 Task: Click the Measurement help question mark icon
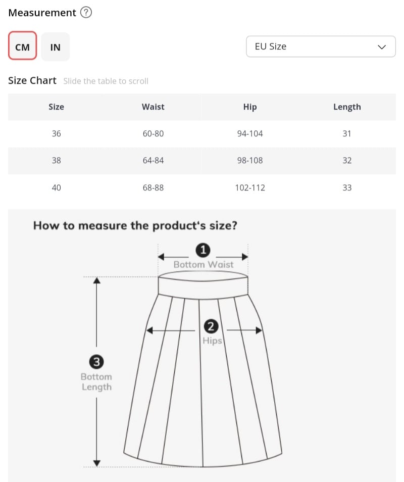tap(86, 13)
